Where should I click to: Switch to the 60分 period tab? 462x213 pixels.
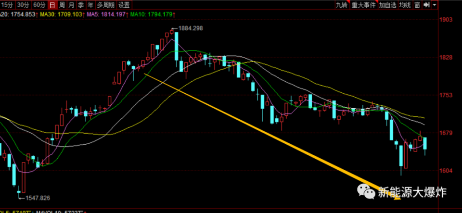click(x=39, y=5)
